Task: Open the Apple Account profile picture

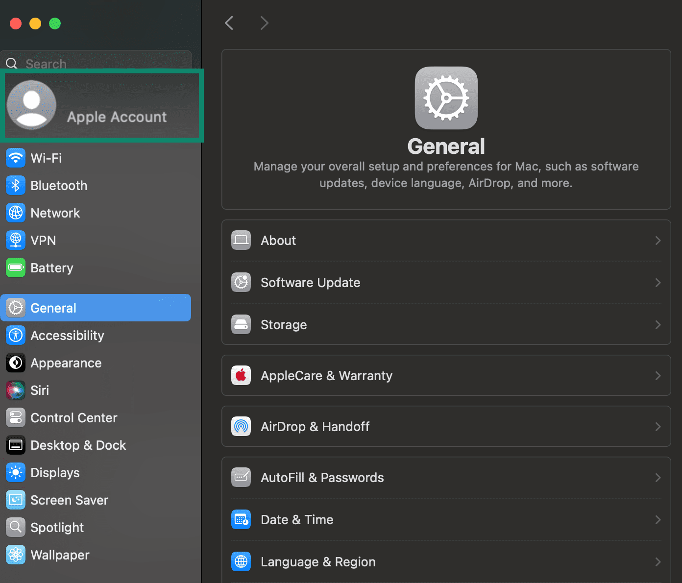Action: pyautogui.click(x=31, y=105)
